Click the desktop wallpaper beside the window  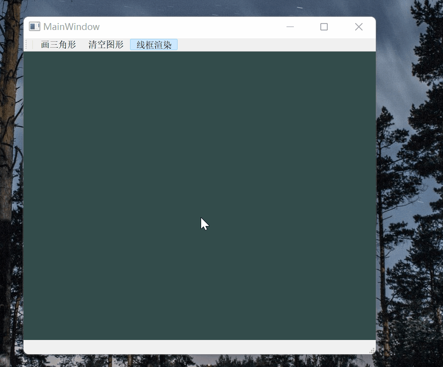[x=412, y=197]
